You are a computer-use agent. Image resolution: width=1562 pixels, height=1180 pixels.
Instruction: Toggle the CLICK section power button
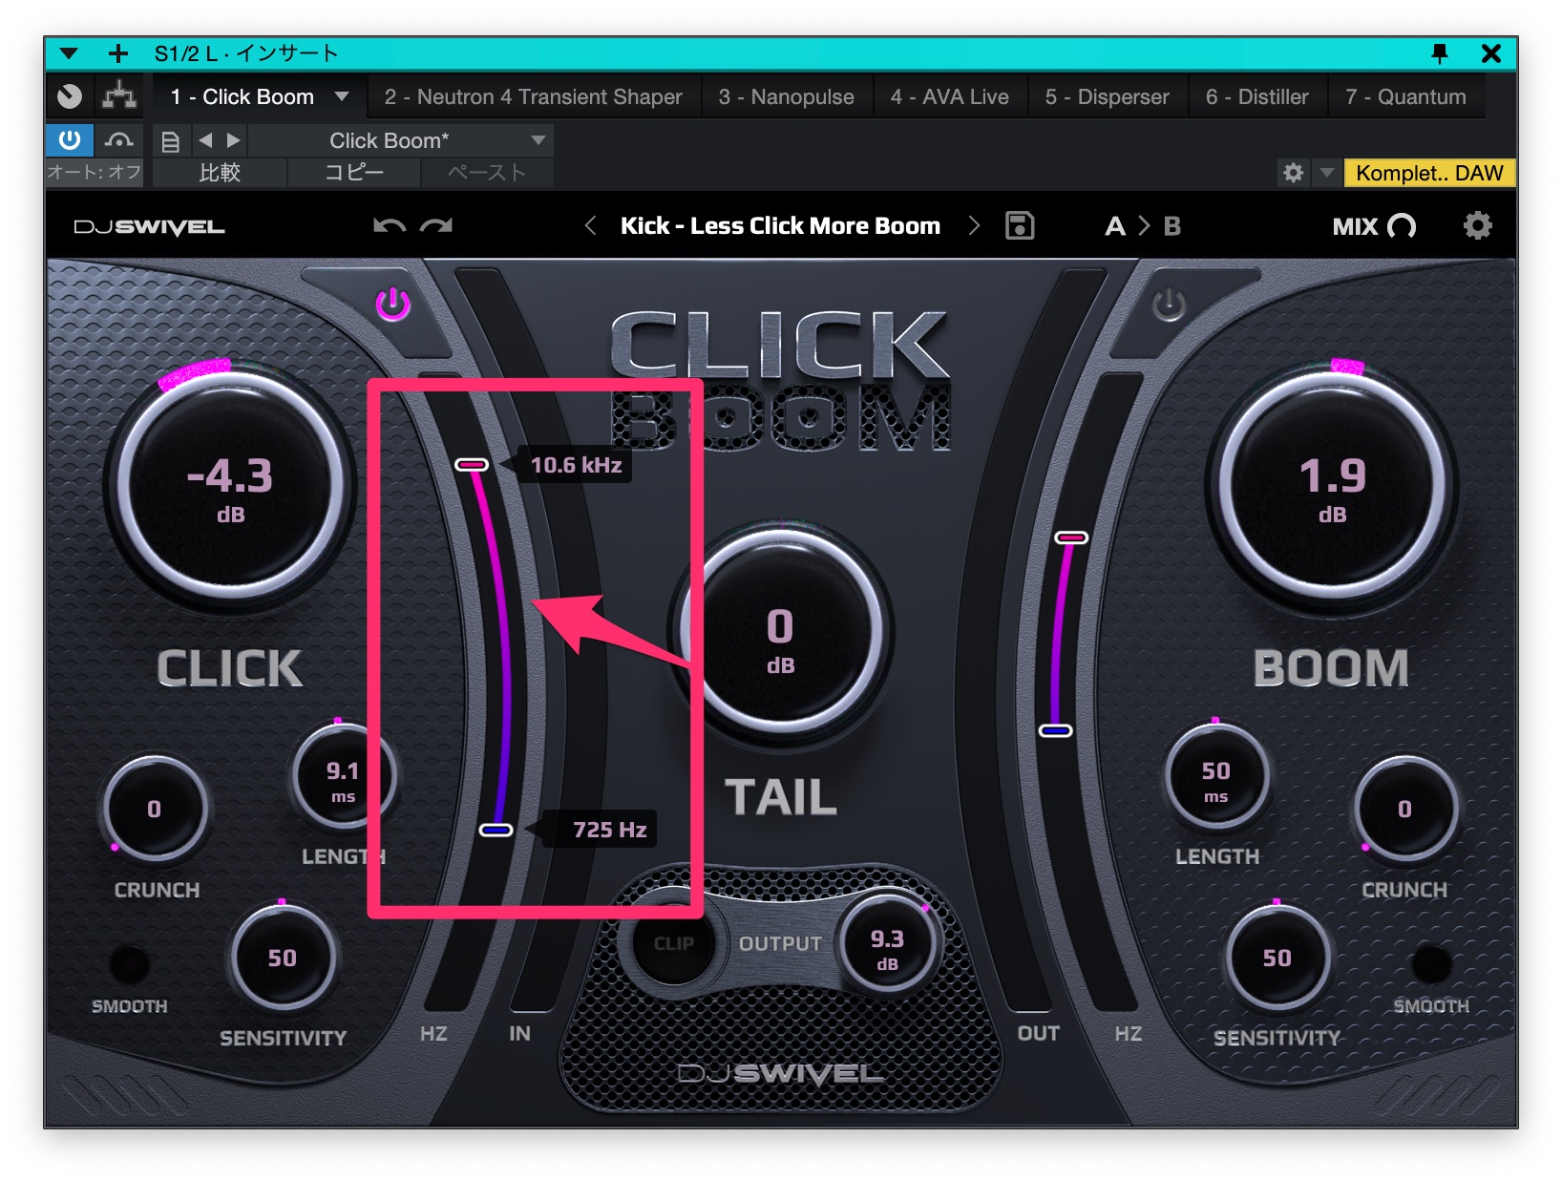coord(392,306)
